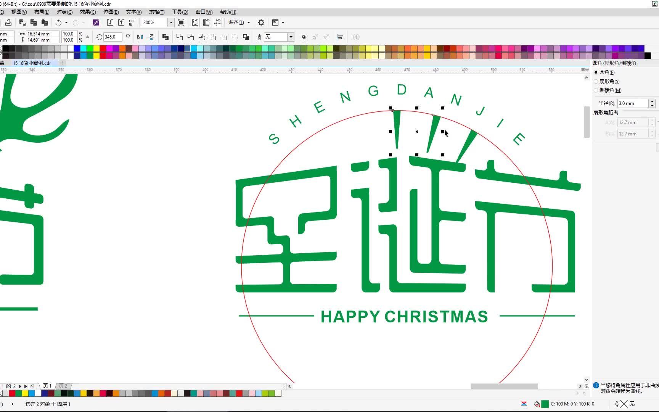Toggle the lock ratio padlock
659x412 pixels.
click(88, 37)
